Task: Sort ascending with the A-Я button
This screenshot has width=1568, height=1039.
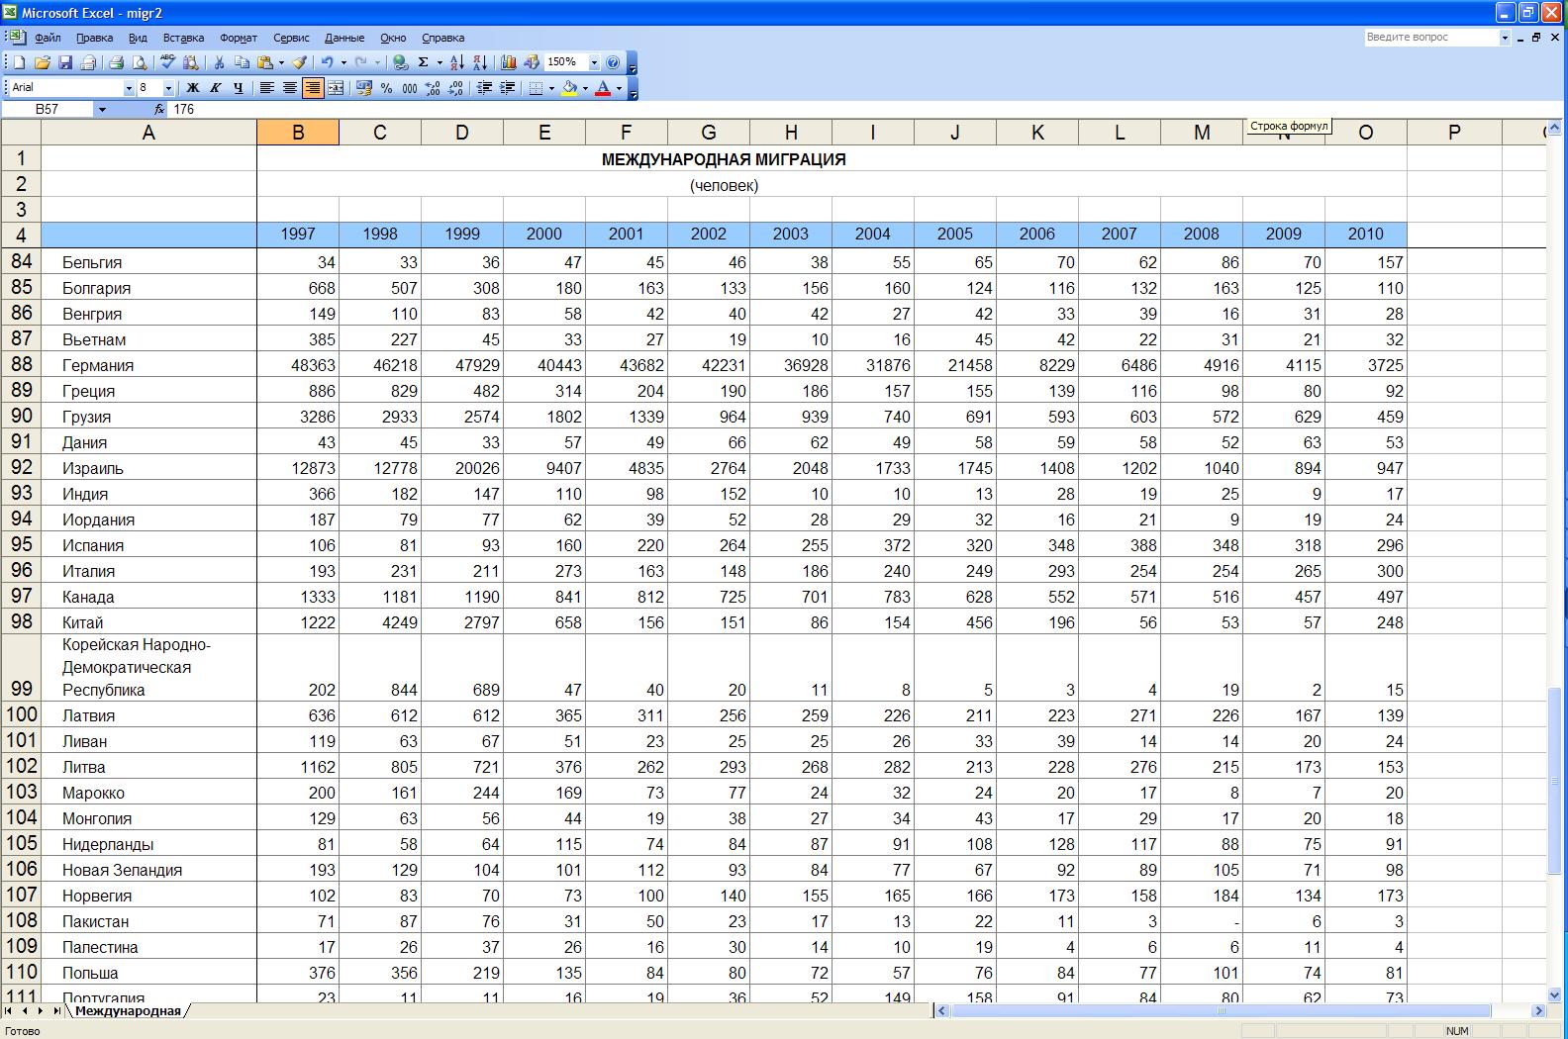Action: click(x=456, y=62)
